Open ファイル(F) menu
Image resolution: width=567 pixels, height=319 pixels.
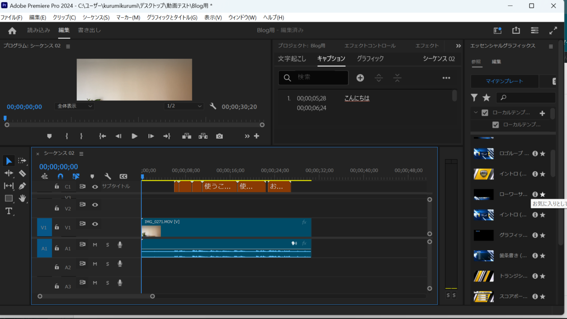12,17
